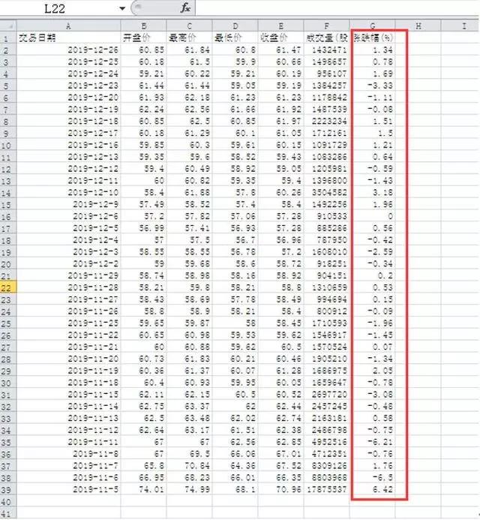The image size is (480, 520).
Task: Select change cell 2.05
Action: [x=372, y=371]
